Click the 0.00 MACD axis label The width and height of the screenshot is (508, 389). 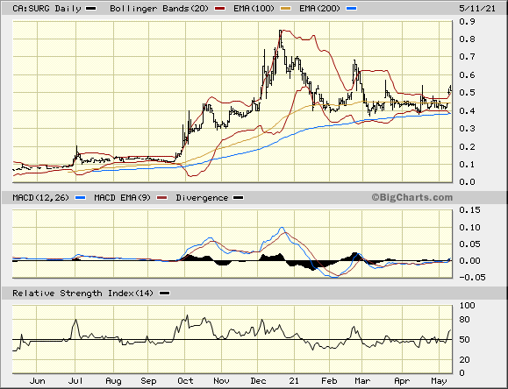469,261
